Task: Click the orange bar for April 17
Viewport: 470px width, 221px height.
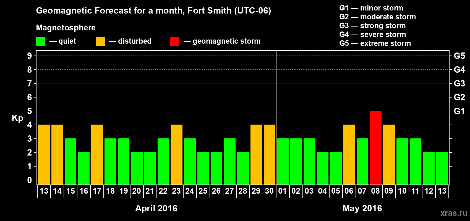Action: [x=97, y=155]
